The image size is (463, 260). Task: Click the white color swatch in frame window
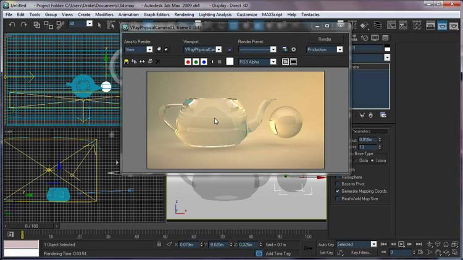230,62
